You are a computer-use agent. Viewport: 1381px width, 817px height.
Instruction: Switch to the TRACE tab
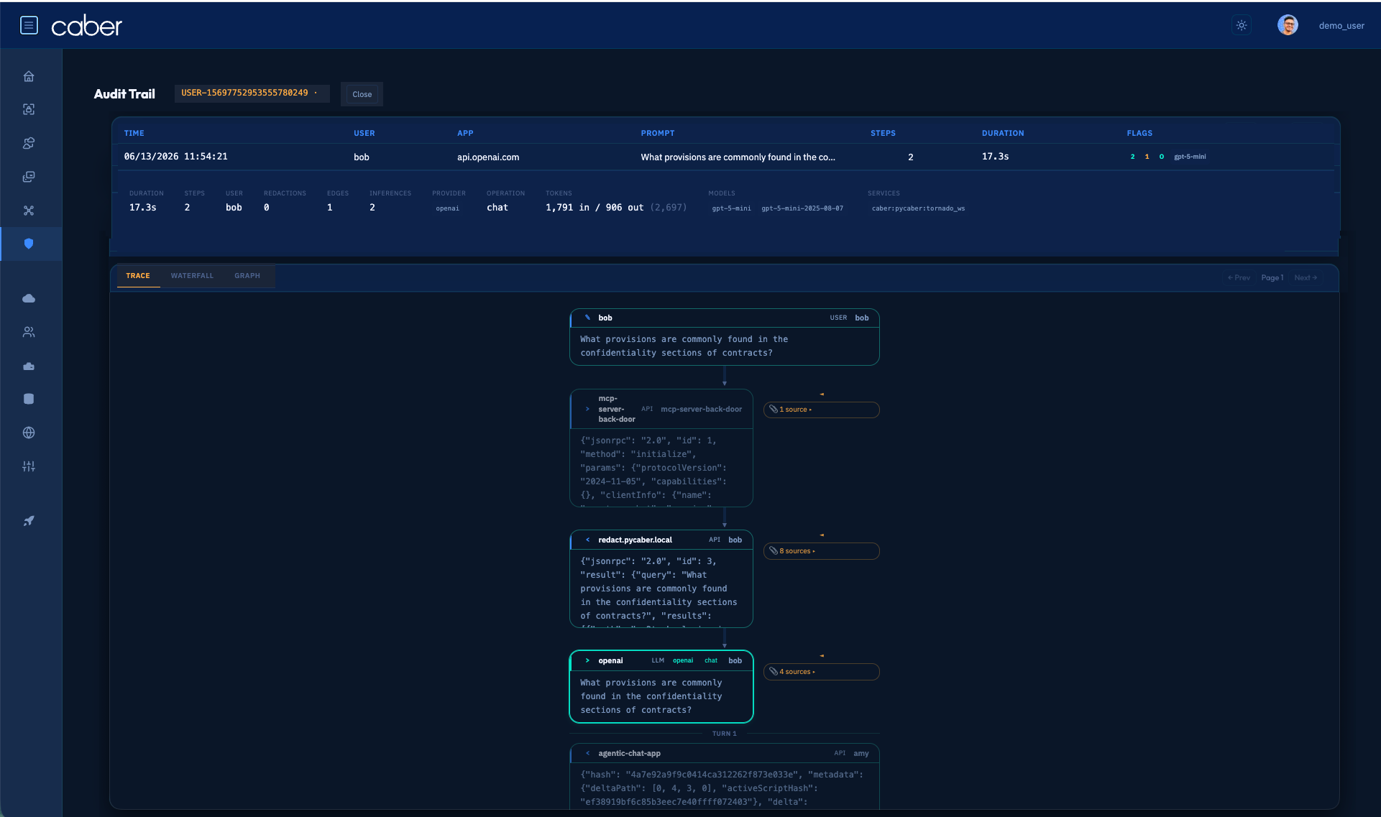coord(138,276)
